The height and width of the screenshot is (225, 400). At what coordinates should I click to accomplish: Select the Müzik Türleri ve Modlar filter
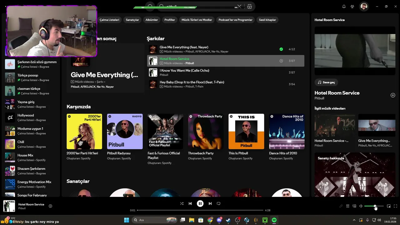tap(197, 20)
